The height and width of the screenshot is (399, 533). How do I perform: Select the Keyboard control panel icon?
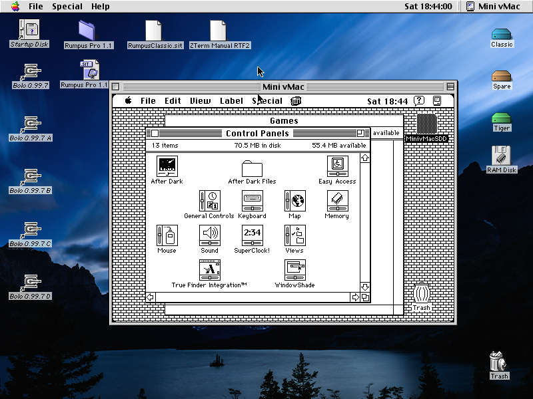(x=252, y=201)
